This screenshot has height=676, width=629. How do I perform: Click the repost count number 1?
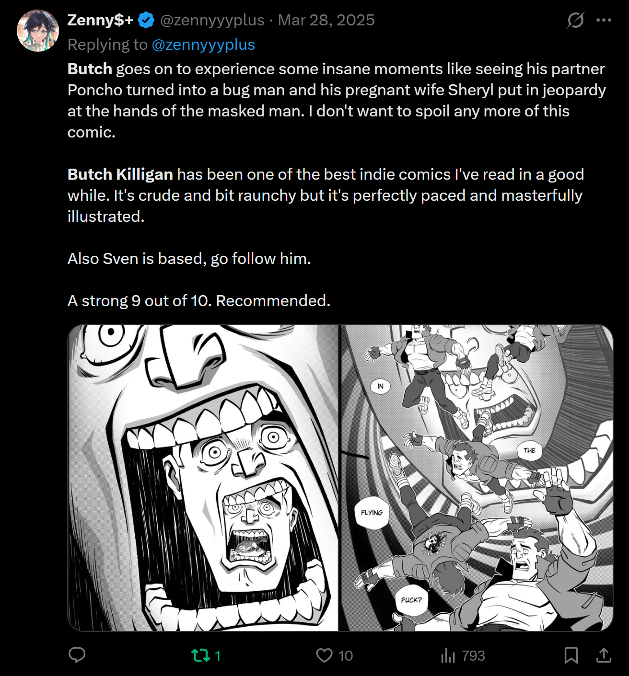tap(218, 655)
